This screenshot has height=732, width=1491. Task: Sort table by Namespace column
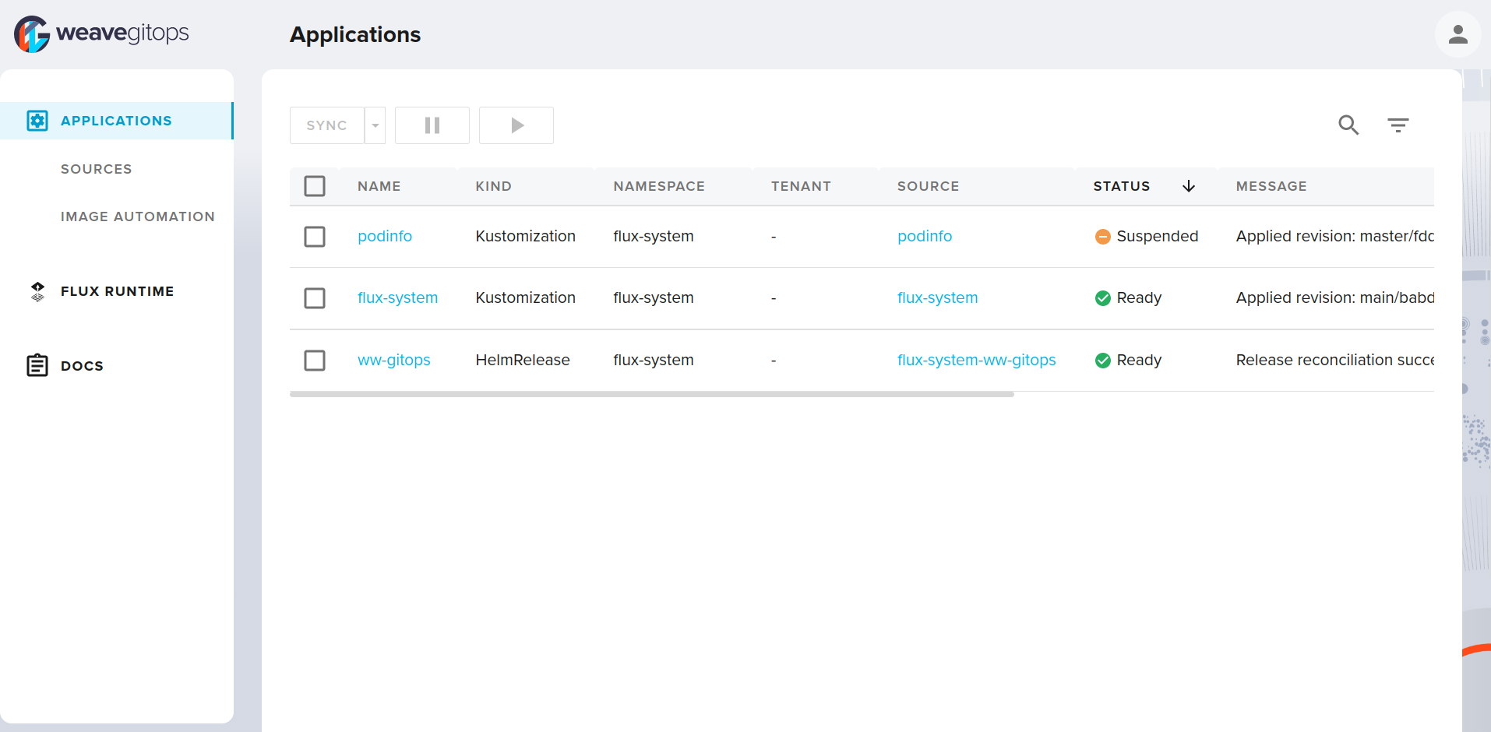point(659,186)
